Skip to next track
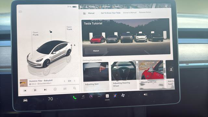This screenshot has height=117, width=208. (45, 90)
